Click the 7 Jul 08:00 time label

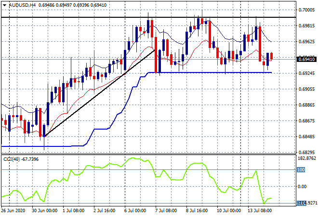click(x=166, y=211)
